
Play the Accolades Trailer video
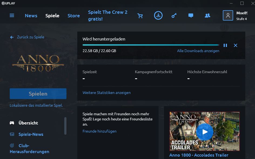click(x=204, y=132)
